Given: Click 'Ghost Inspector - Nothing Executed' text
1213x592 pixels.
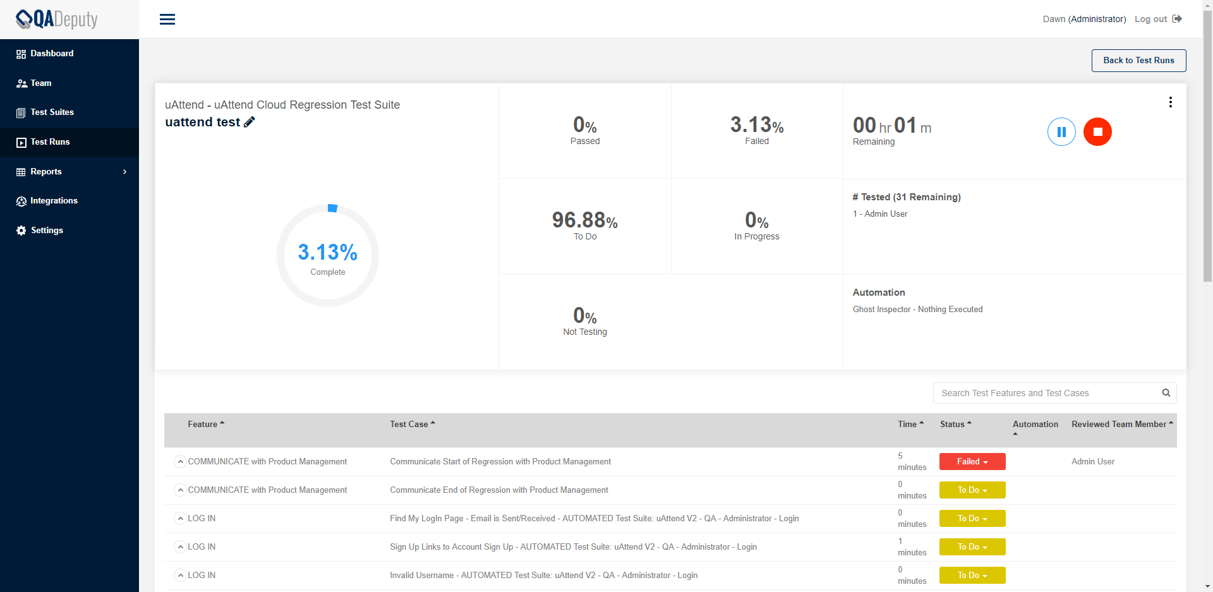Looking at the screenshot, I should tap(918, 310).
